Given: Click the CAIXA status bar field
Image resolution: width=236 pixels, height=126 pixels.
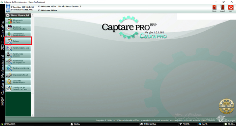Looking at the screenshot, I should 105,124.
